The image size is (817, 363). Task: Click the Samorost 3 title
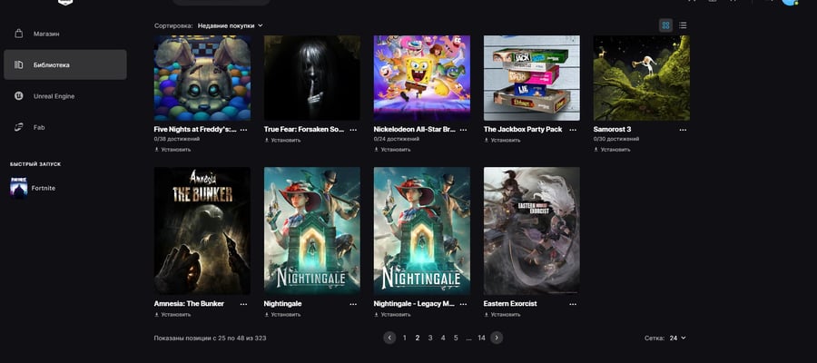[x=612, y=129]
